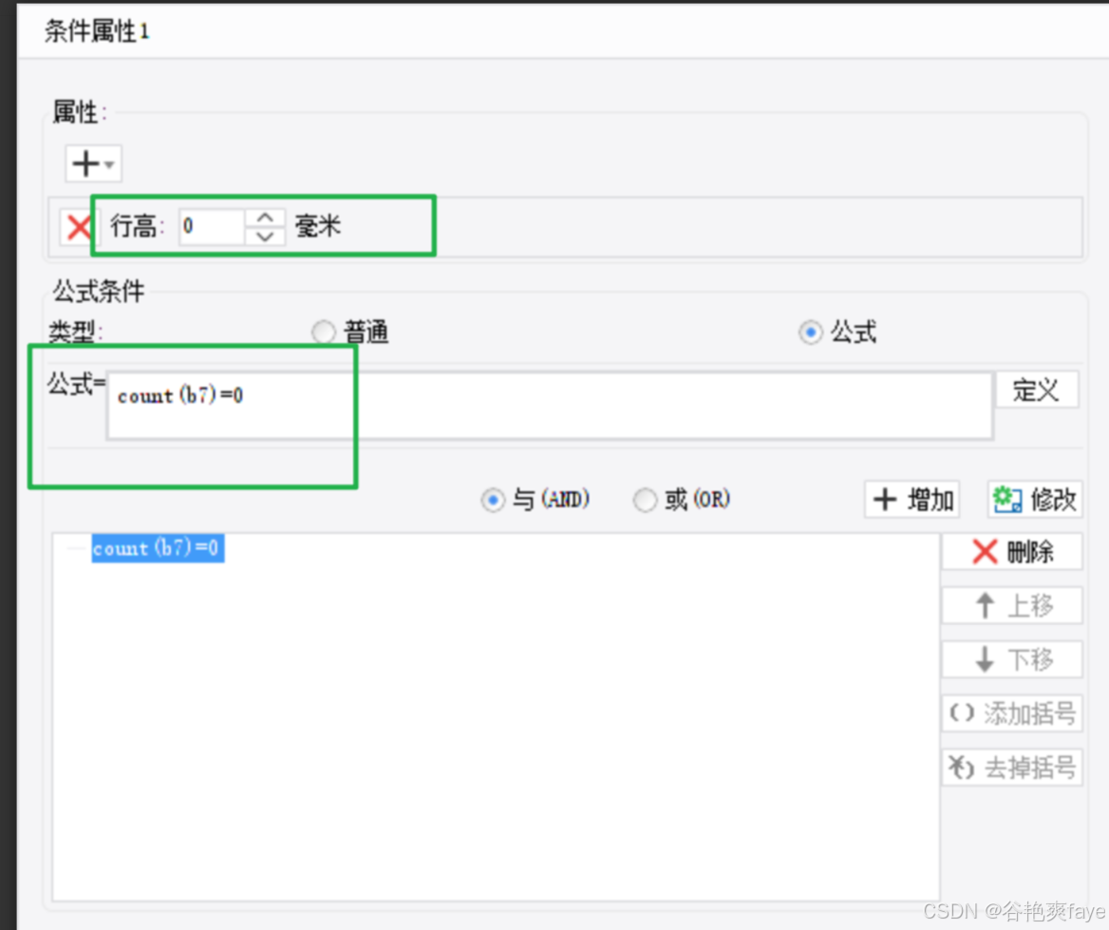Click the 毫米 unit label
This screenshot has height=930, width=1109.
318,226
